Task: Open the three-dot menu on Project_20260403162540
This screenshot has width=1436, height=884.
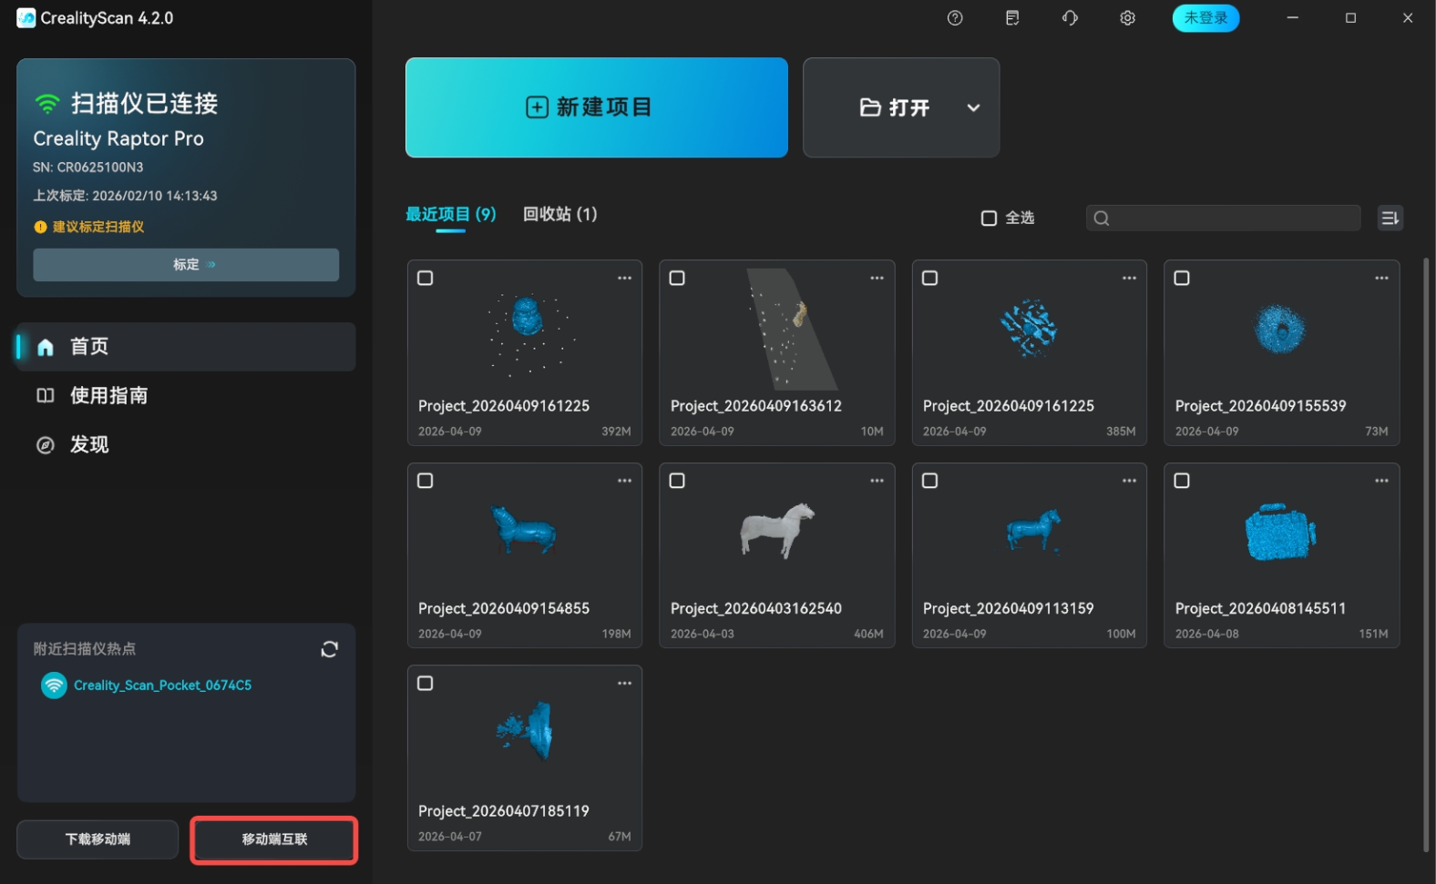Action: tap(877, 481)
